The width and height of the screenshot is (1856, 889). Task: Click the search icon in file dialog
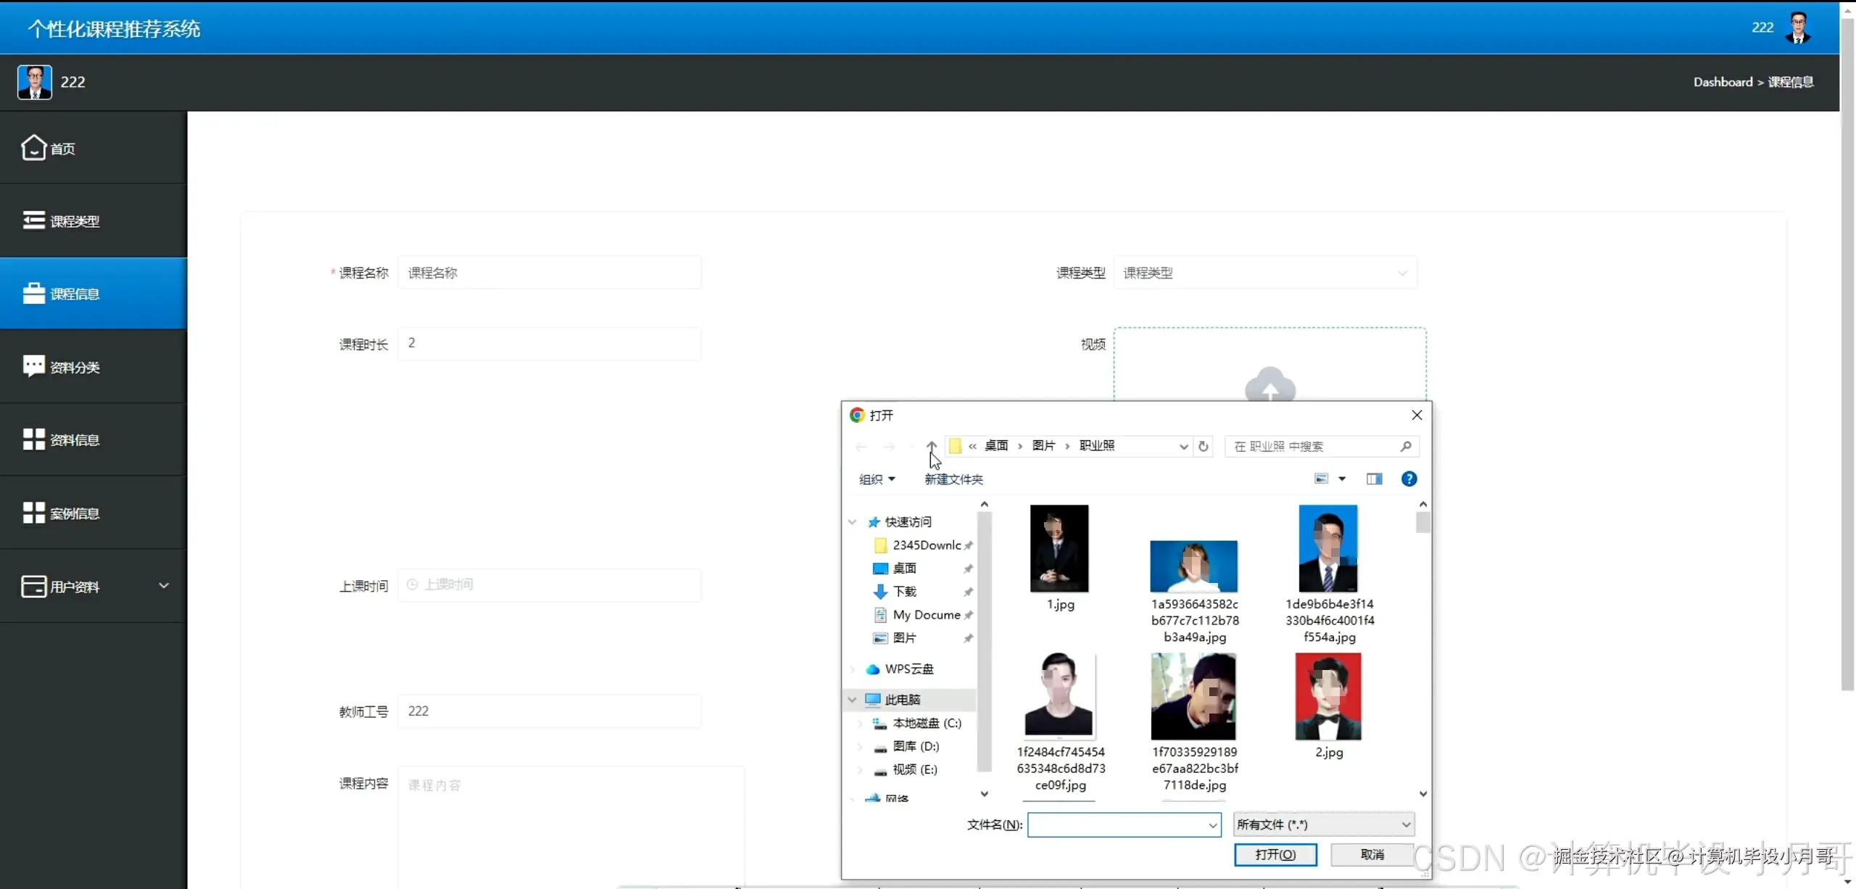tap(1406, 446)
